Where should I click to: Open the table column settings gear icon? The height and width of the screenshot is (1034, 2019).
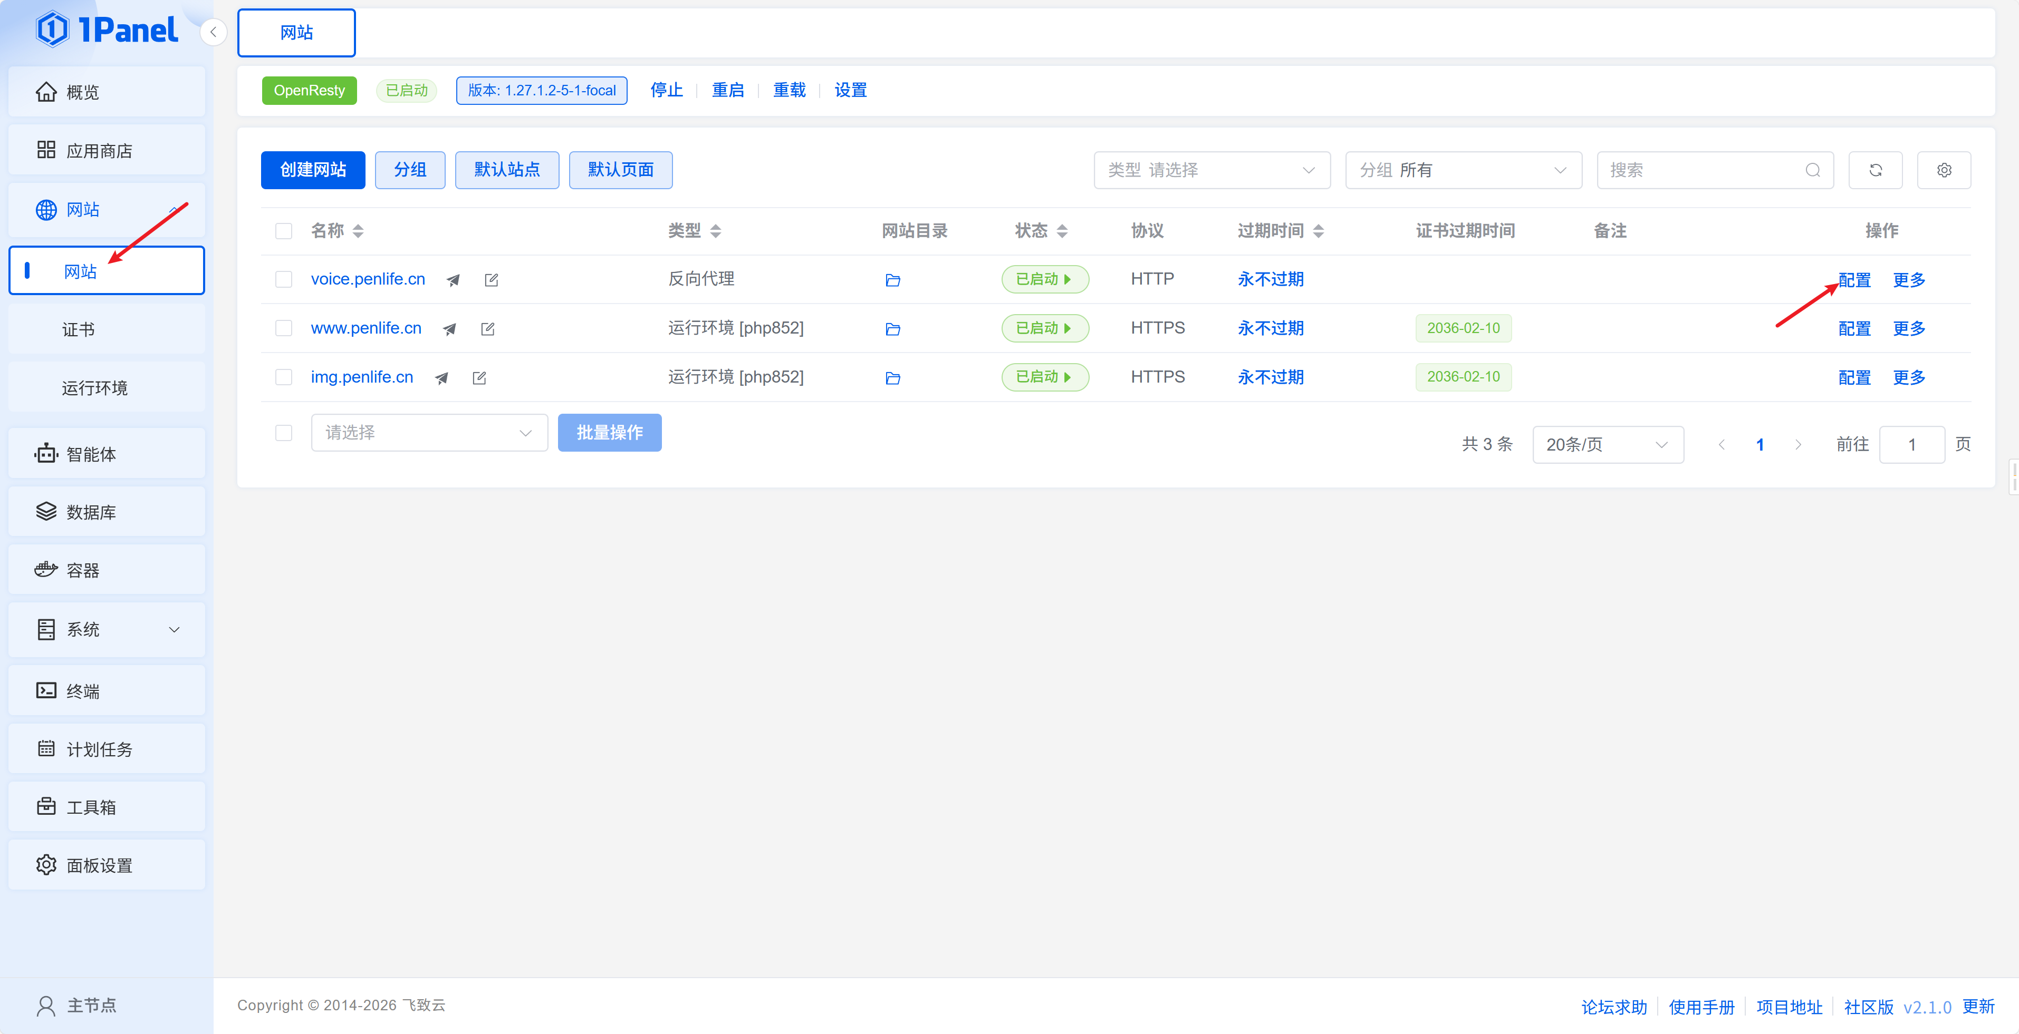tap(1944, 170)
